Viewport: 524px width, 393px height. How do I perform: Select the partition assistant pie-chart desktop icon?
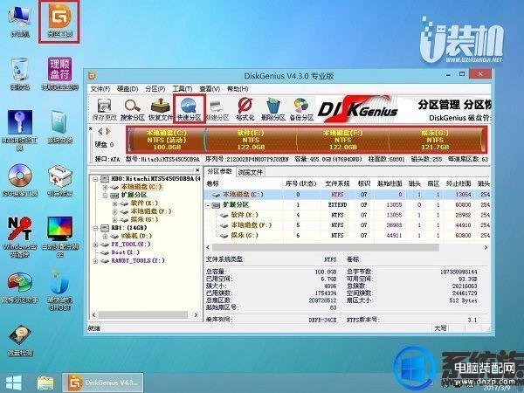point(20,287)
